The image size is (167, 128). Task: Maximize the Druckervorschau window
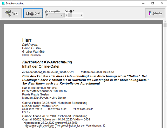click(153, 3)
